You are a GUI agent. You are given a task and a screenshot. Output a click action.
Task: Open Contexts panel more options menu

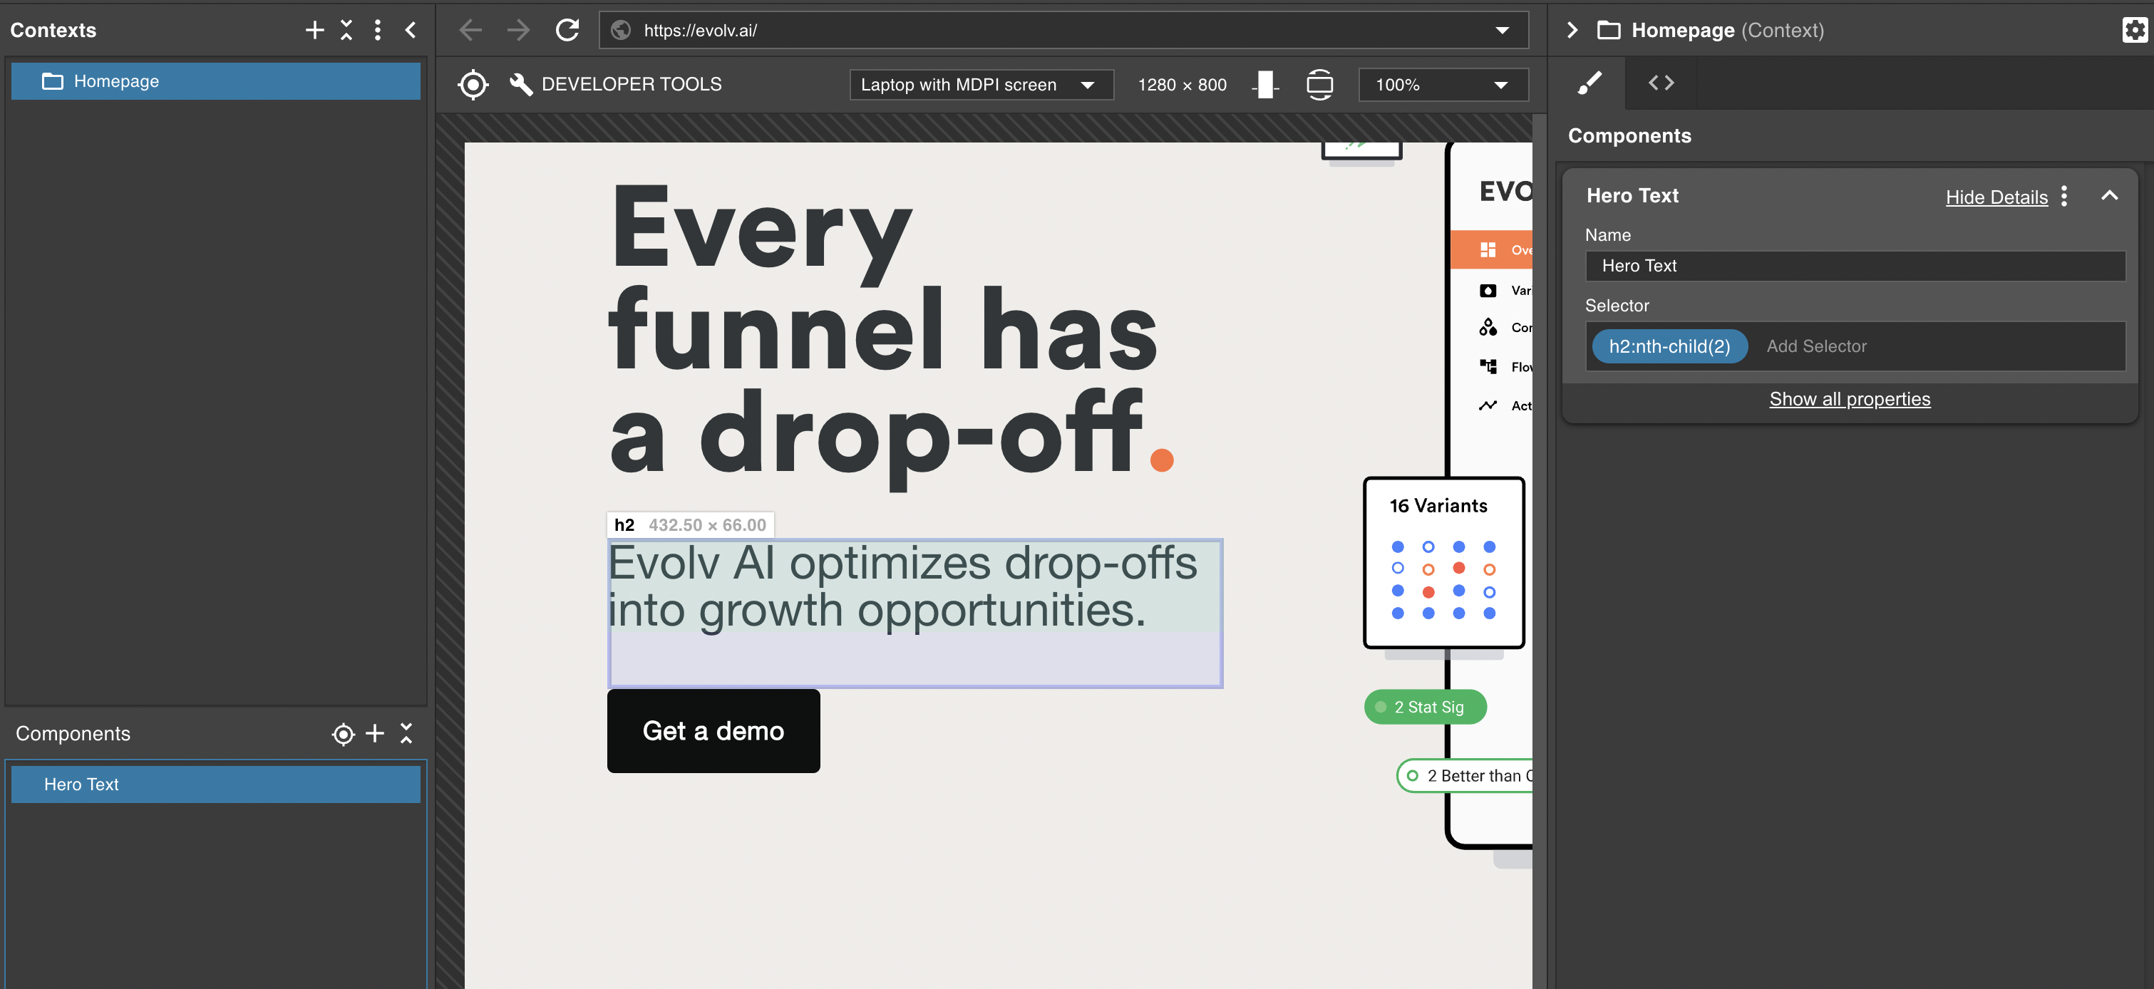(378, 30)
